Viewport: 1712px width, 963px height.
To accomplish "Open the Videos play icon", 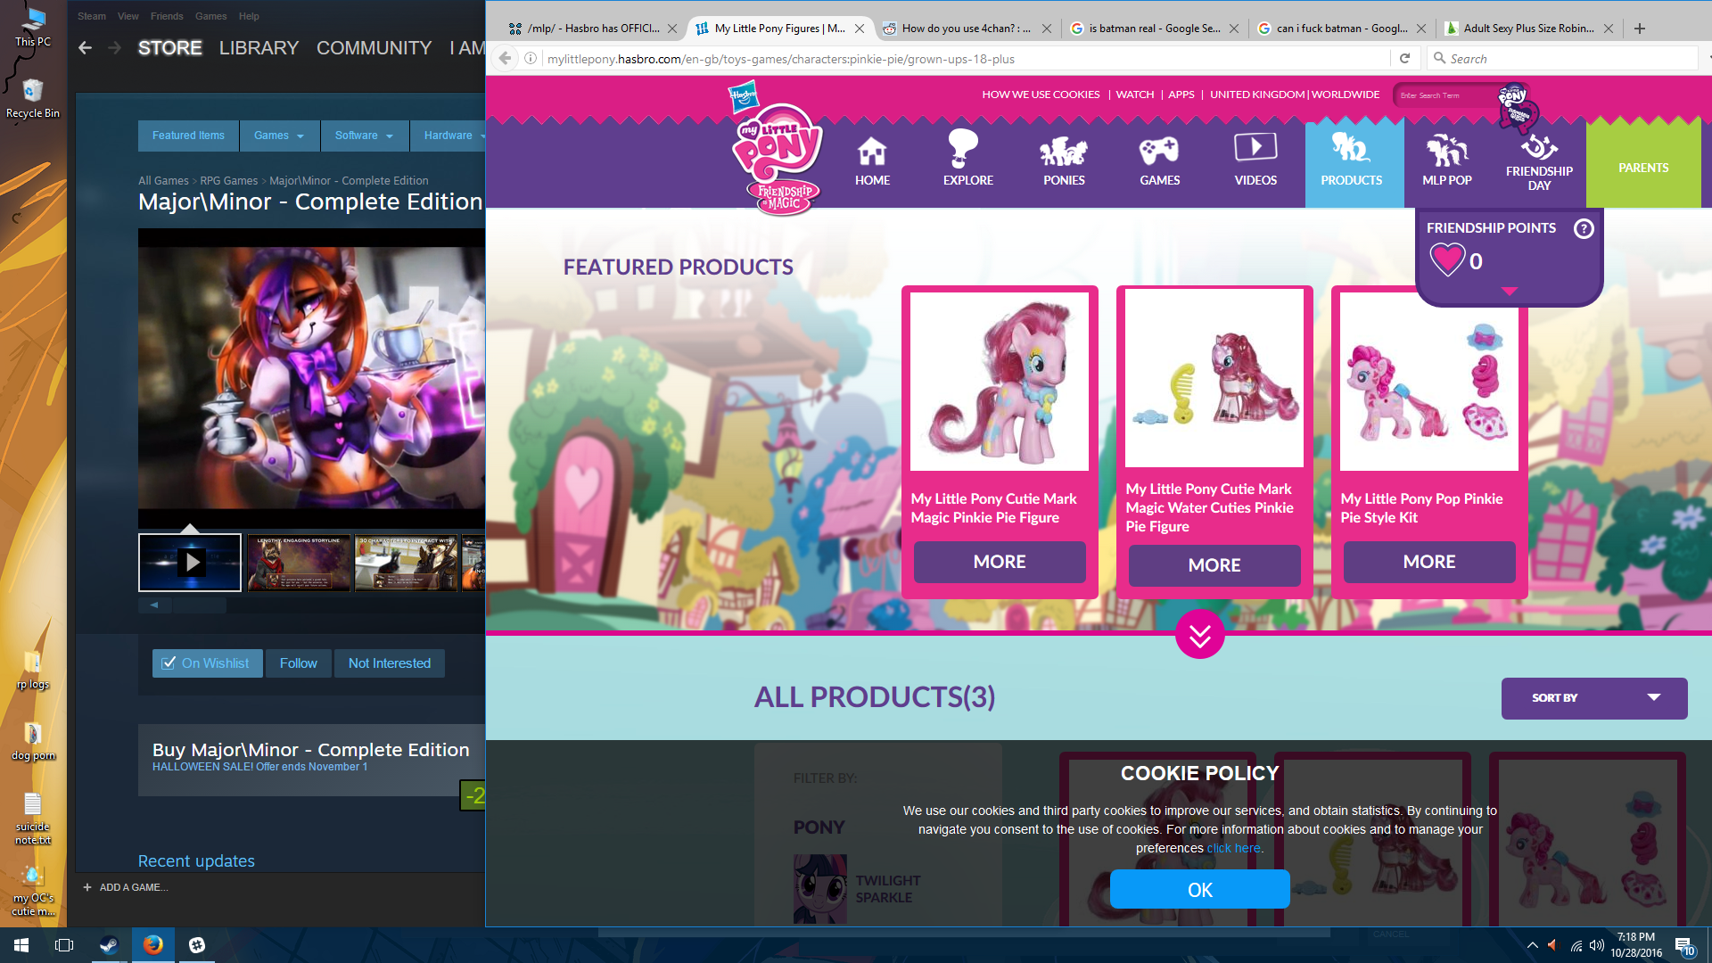I will pos(1255,148).
